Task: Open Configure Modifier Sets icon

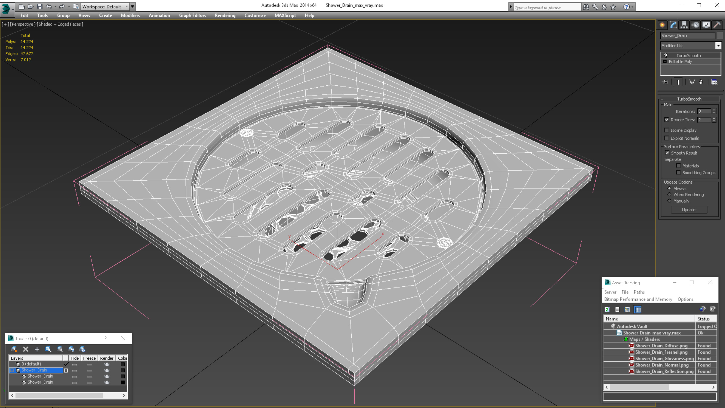Action: tap(714, 82)
